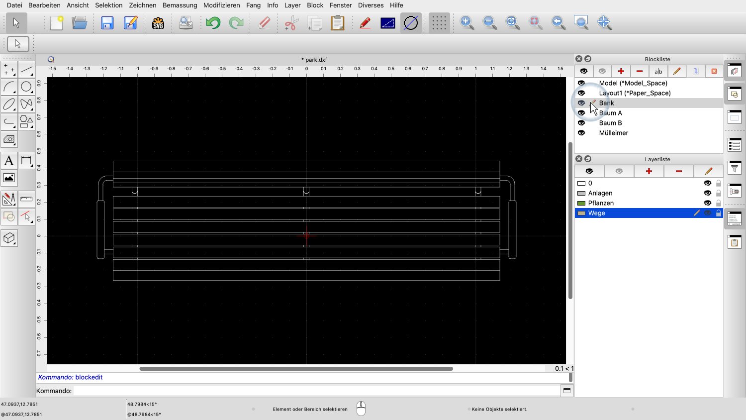Lock the Anlagen layer with its padlock
The height and width of the screenshot is (420, 746).
pos(718,193)
